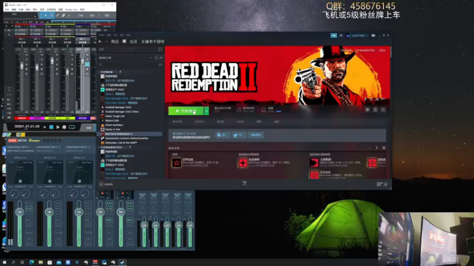Select the arrow tool in Studio One toolbar

pos(46,15)
